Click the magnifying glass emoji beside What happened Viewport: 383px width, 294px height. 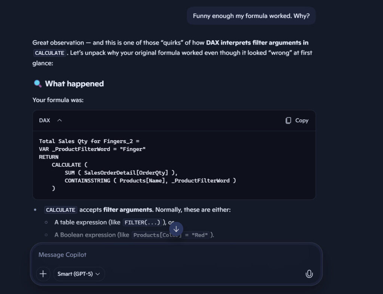click(38, 84)
